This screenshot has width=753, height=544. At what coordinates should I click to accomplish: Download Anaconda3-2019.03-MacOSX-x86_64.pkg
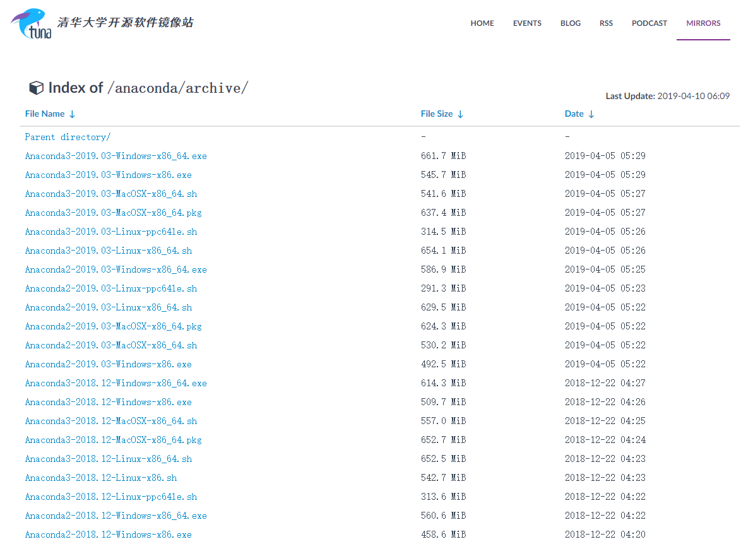click(x=114, y=213)
